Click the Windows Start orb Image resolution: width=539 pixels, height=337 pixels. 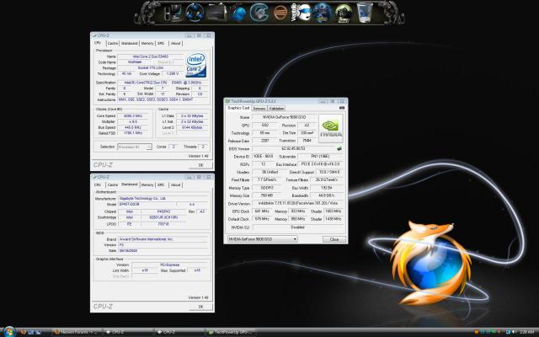9,332
